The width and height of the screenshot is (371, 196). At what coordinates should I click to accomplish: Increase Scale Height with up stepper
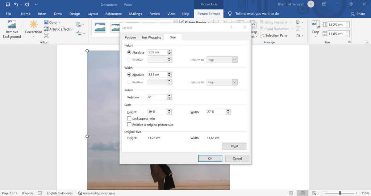tap(169, 110)
